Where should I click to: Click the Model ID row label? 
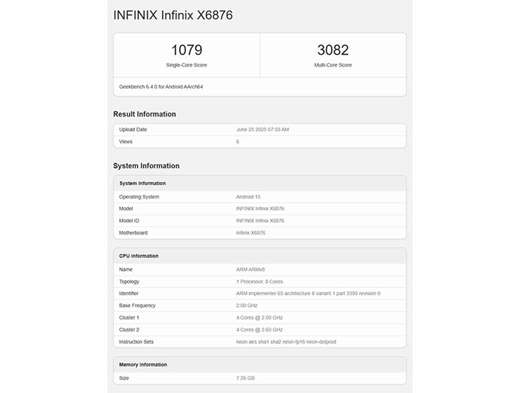[129, 221]
